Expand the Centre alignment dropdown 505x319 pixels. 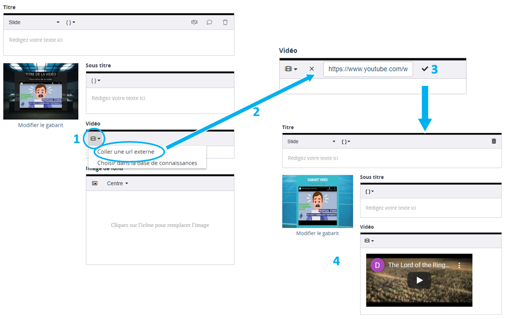[117, 184]
